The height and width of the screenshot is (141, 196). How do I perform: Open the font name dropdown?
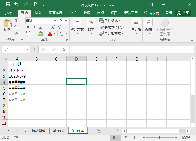(55, 21)
